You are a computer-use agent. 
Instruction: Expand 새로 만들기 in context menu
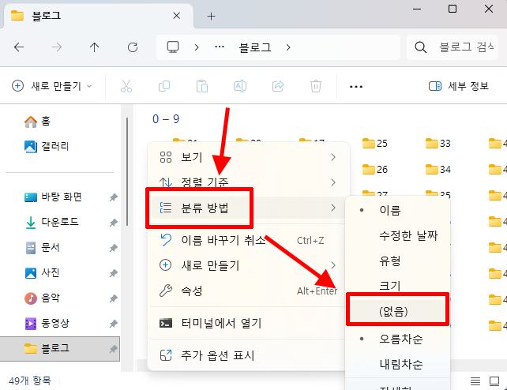click(248, 265)
